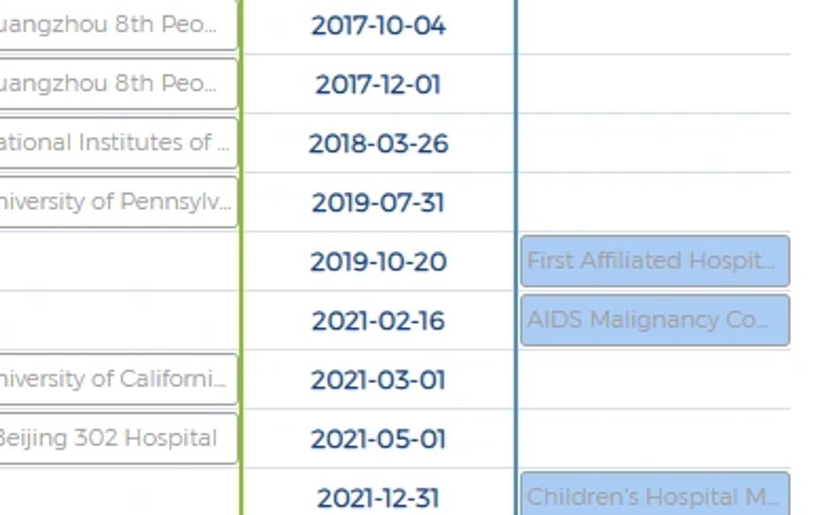Select the AIDS Malignancy Co... blue entry
The width and height of the screenshot is (826, 515).
click(654, 320)
